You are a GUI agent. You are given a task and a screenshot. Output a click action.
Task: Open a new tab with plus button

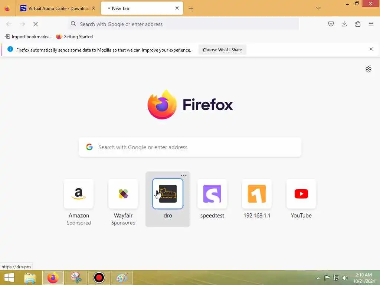click(191, 9)
